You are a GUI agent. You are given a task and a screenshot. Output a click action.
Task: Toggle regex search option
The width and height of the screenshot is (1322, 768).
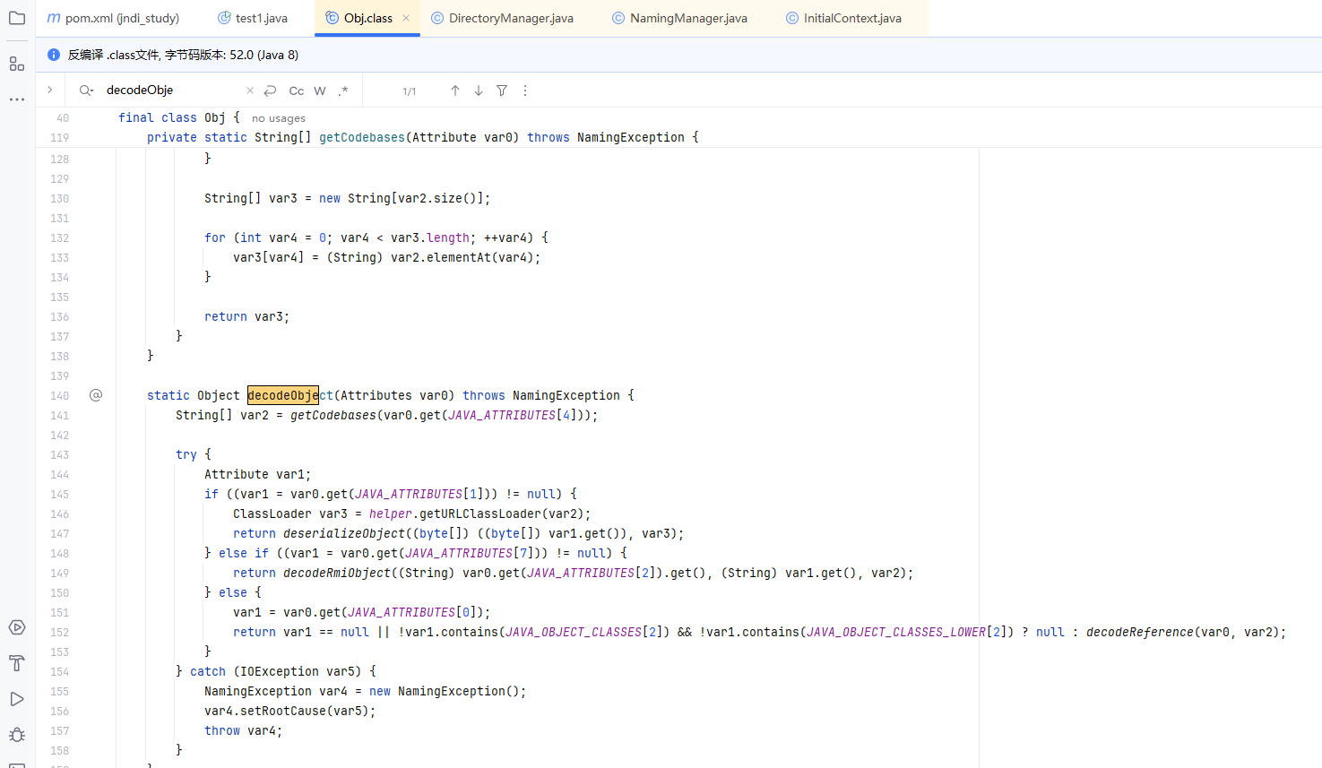(343, 91)
